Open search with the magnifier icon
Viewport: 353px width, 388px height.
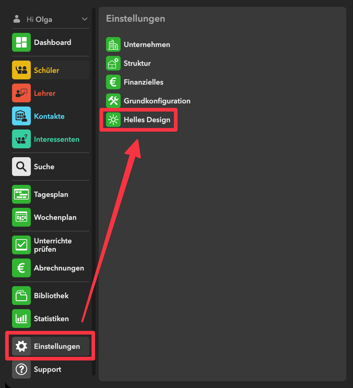[21, 167]
